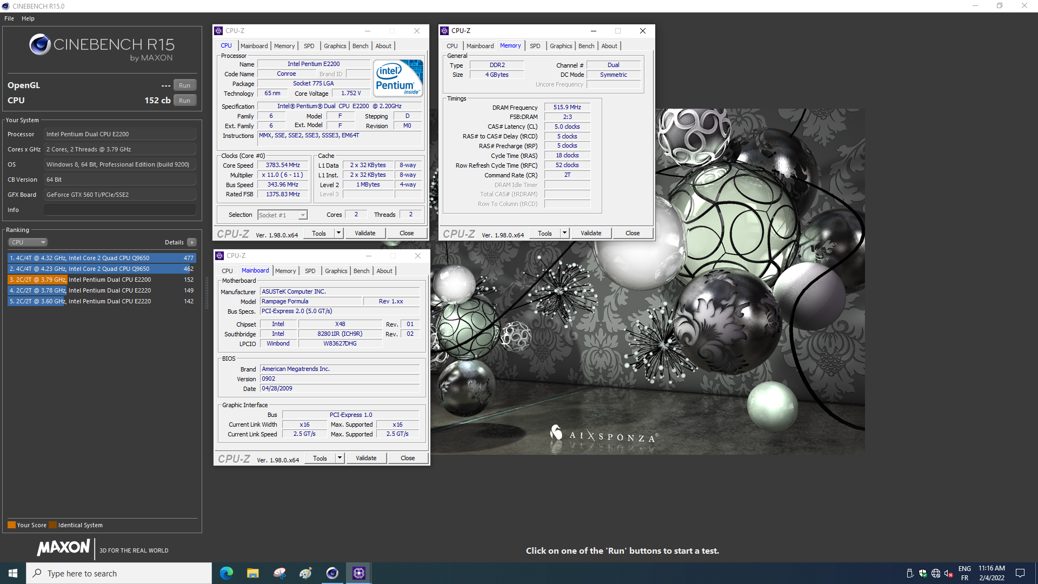Click Validate in the Memory window
The height and width of the screenshot is (584, 1038).
(x=591, y=233)
